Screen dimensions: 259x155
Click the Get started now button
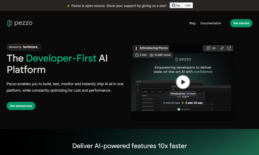(x=21, y=106)
